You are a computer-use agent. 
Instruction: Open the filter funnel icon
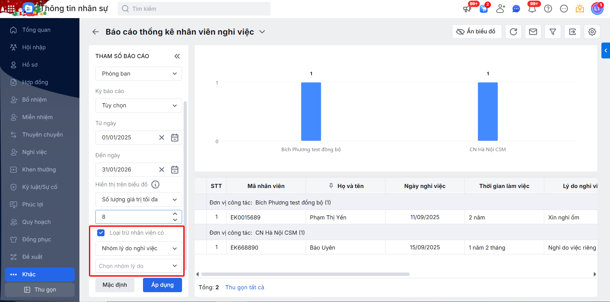[553, 32]
